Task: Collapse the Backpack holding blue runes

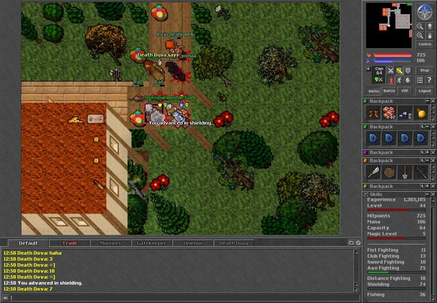Action: point(427,127)
